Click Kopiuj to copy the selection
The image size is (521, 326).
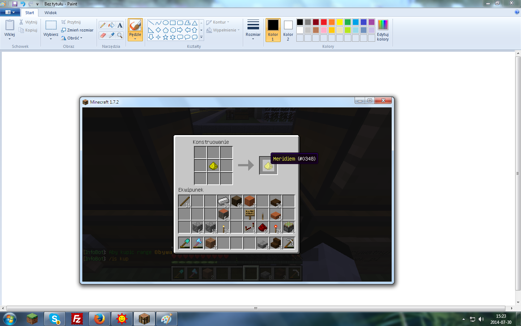[x=28, y=30]
